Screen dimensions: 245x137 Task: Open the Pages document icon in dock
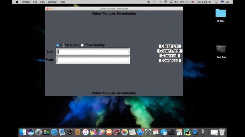[179, 132]
